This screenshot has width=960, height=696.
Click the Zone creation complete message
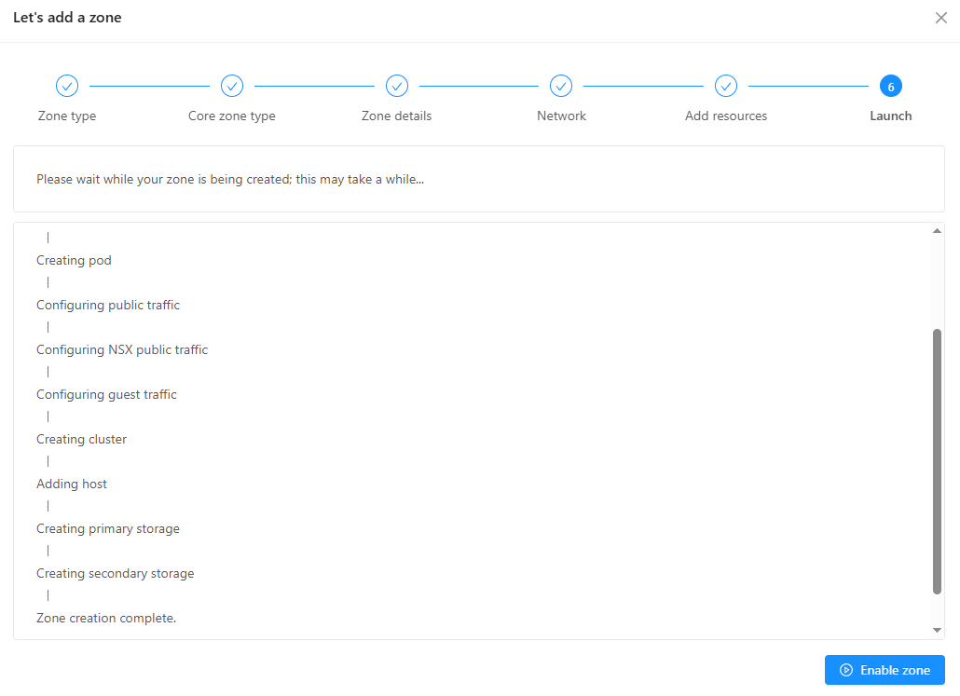(106, 618)
